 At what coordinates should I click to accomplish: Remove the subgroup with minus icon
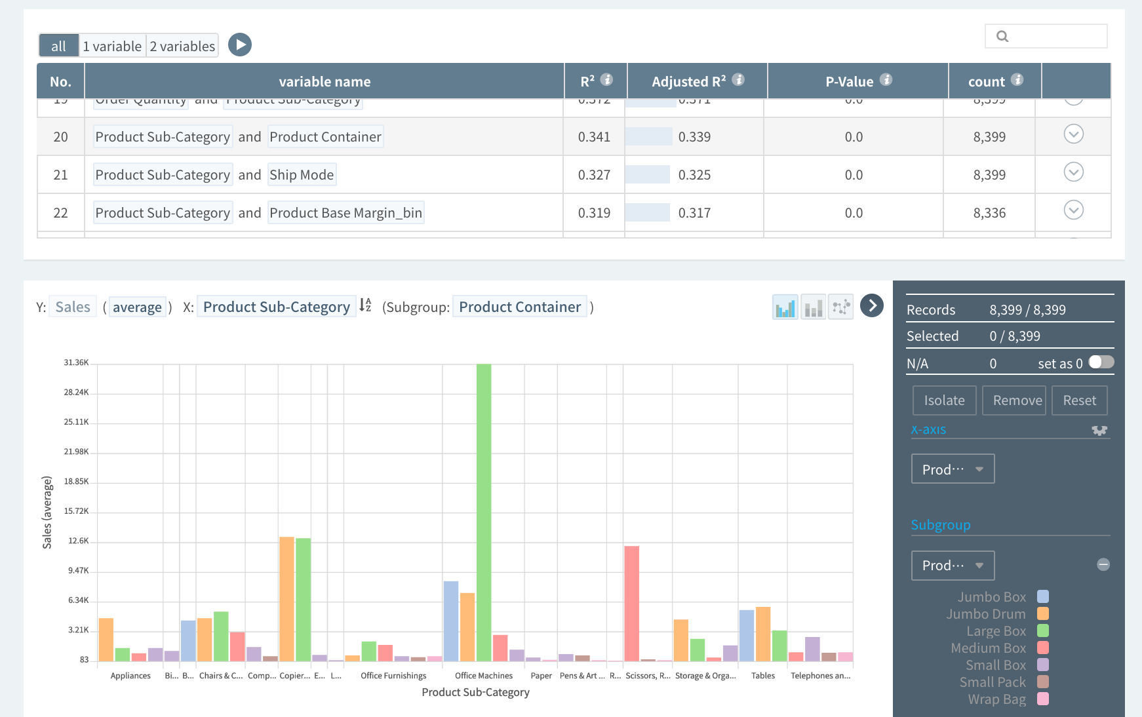coord(1103,564)
